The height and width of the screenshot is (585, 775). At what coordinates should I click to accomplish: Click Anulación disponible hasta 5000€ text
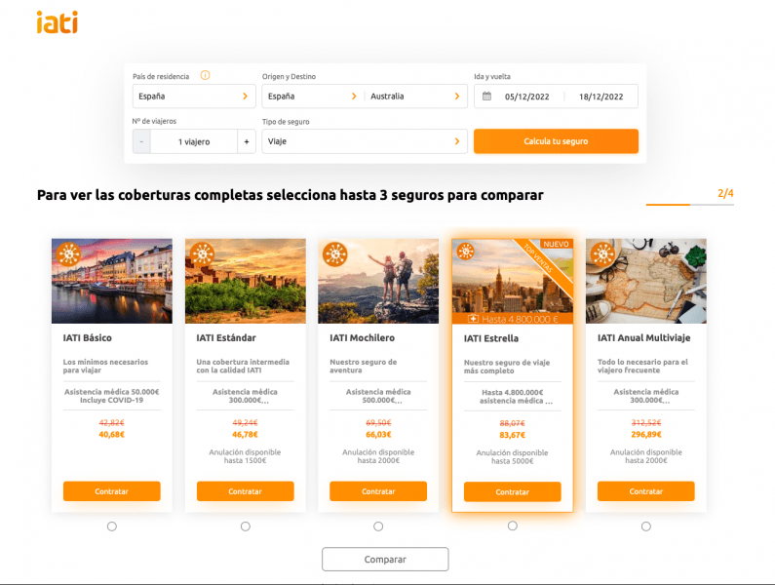513,457
